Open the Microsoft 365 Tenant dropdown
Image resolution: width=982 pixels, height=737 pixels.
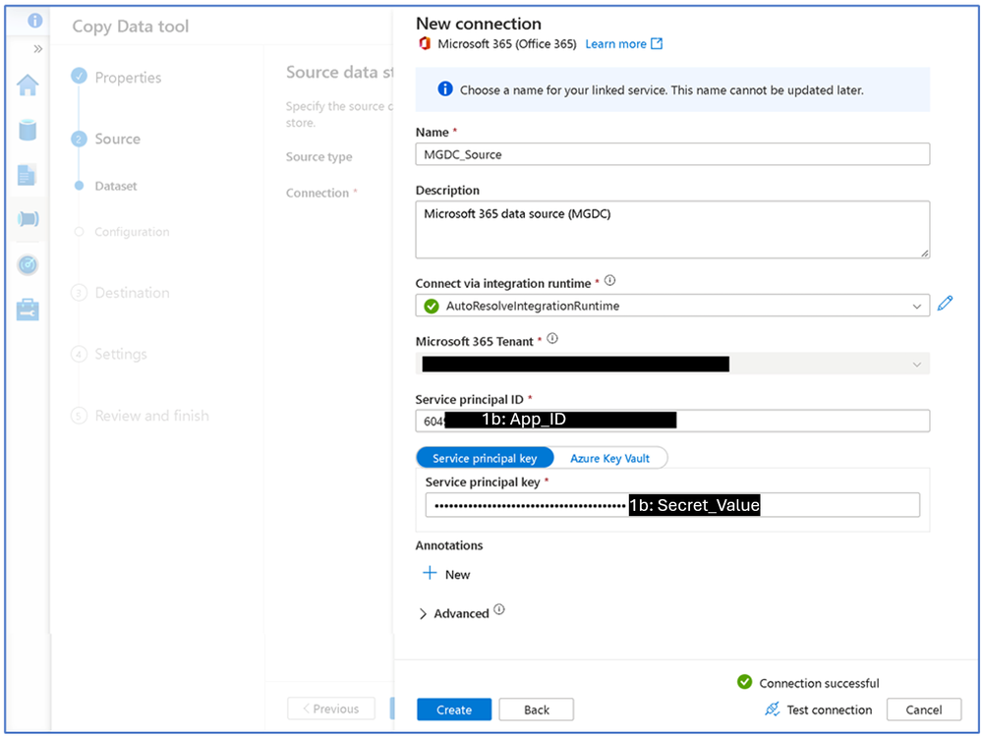click(x=917, y=365)
